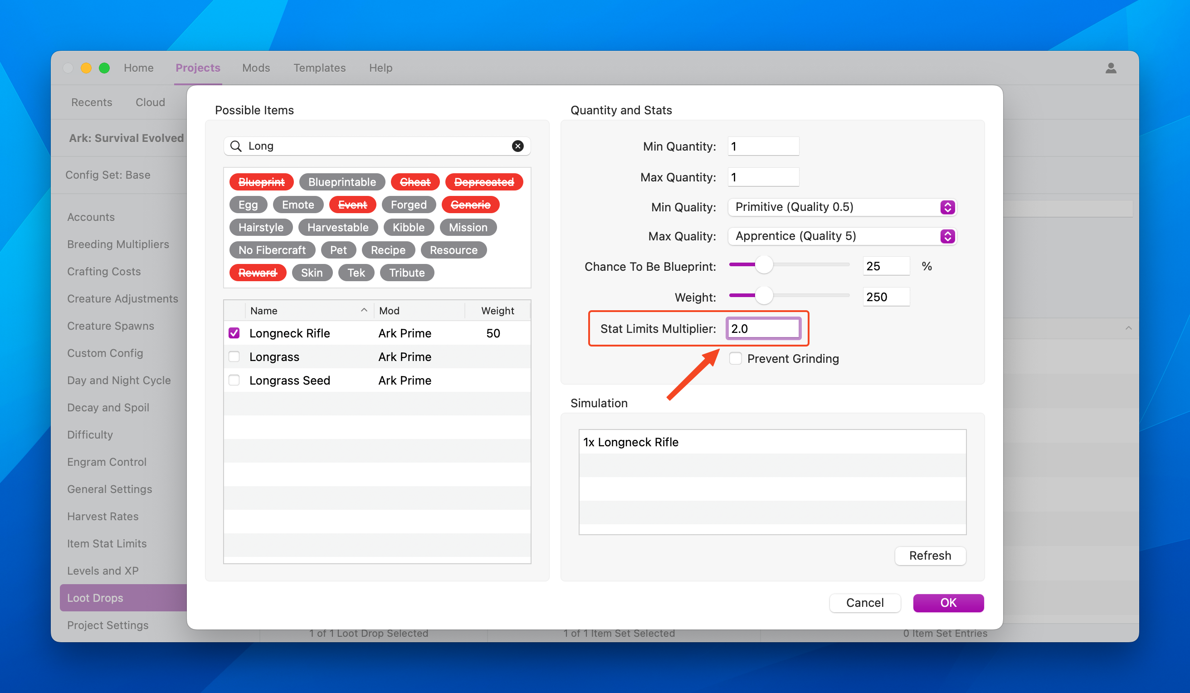The width and height of the screenshot is (1190, 693).
Task: Open the Templates tab
Action: [x=319, y=68]
